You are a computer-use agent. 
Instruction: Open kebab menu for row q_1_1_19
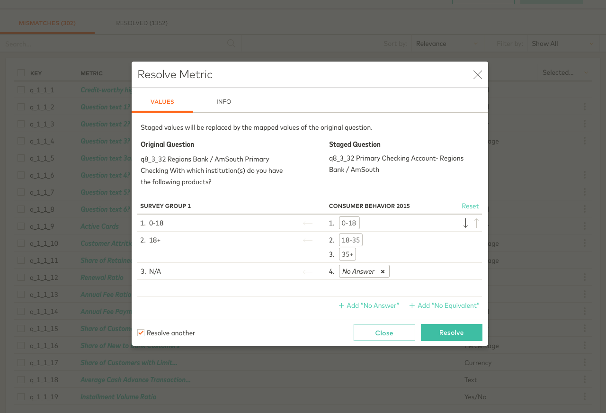tap(585, 397)
